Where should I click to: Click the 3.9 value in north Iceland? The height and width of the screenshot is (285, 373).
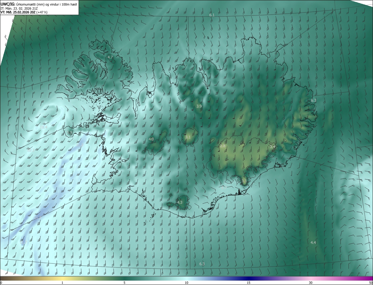(199, 106)
